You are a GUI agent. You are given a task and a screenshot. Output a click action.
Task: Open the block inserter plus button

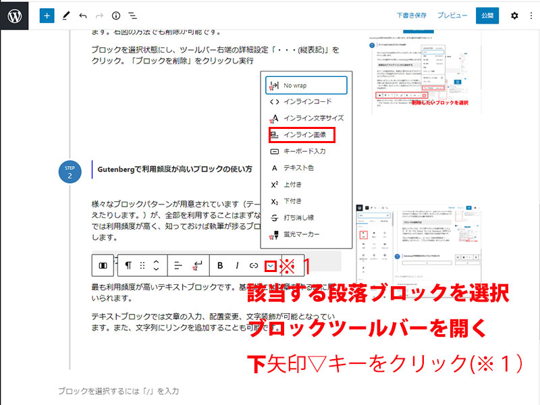pyautogui.click(x=47, y=15)
